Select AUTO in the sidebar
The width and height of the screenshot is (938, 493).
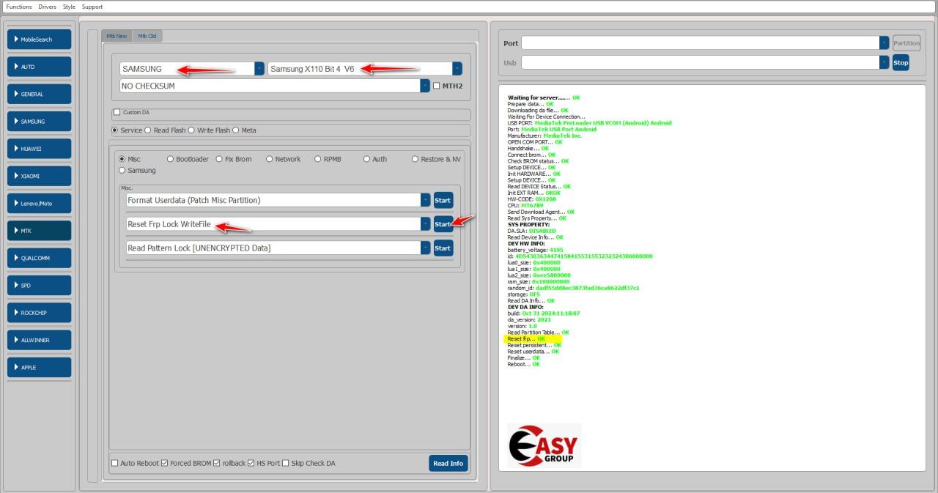pos(40,67)
